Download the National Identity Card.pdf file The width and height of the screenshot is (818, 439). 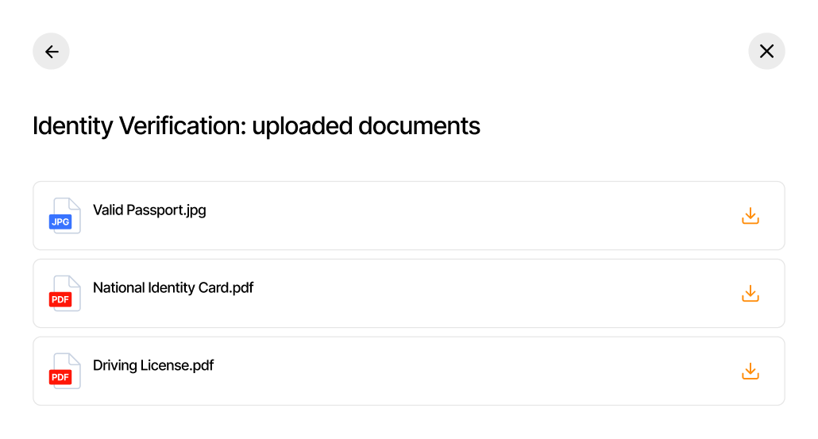[x=750, y=294]
